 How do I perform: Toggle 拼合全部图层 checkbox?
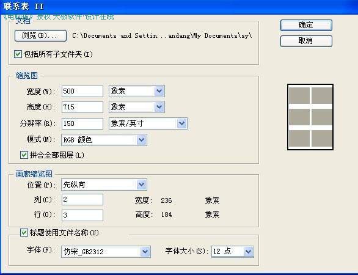24,155
